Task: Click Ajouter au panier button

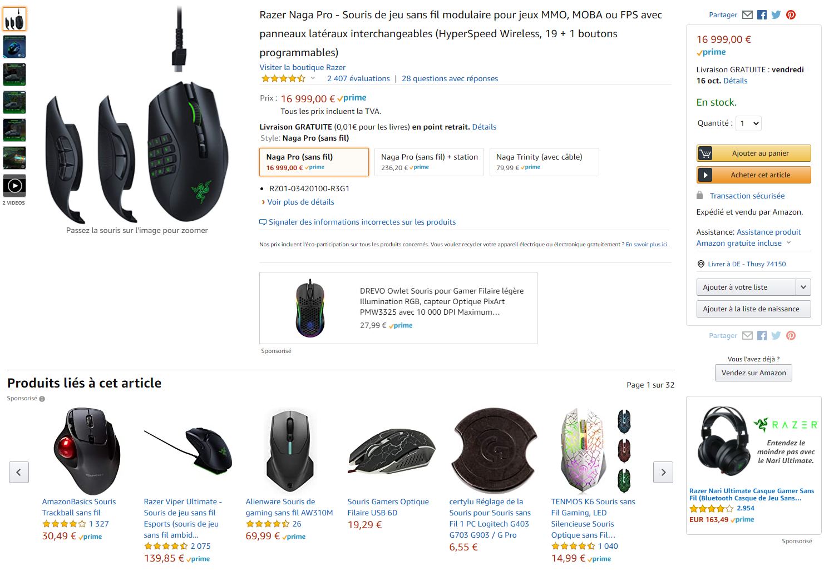Action: tap(753, 153)
